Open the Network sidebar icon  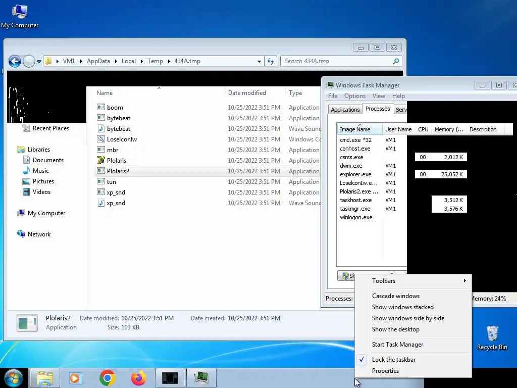pyautogui.click(x=21, y=234)
